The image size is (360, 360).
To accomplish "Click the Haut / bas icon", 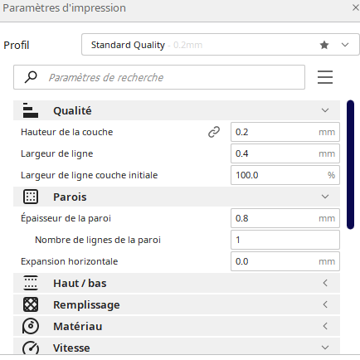I will pyautogui.click(x=31, y=283).
